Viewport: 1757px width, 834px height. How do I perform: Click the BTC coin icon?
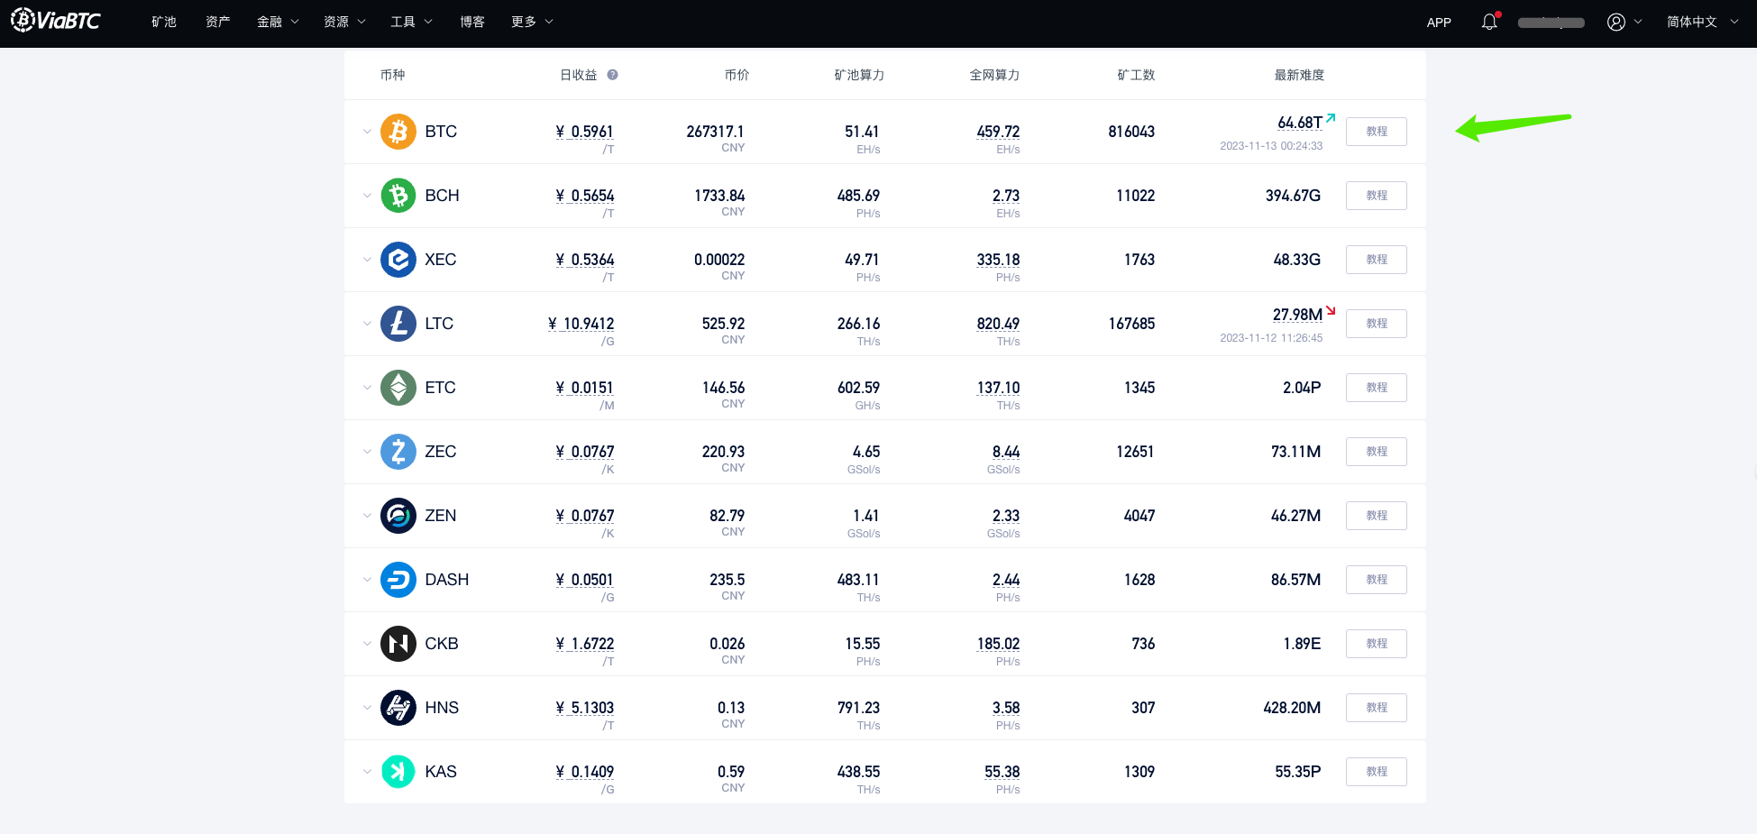coord(398,132)
